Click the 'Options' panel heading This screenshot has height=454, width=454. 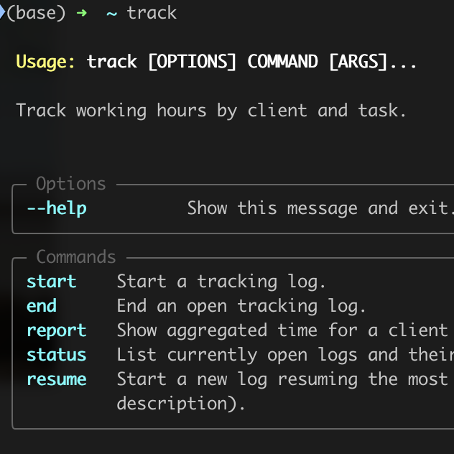(71, 184)
